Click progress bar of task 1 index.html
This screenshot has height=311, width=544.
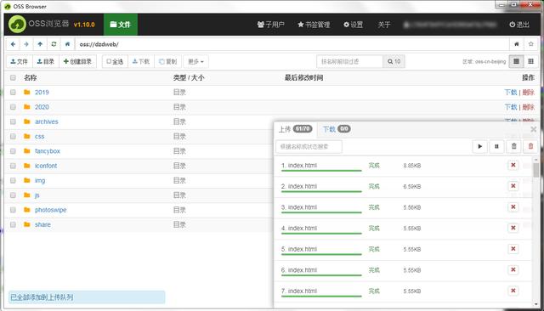pyautogui.click(x=321, y=170)
